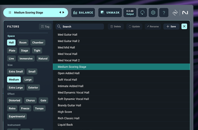Go to the previous preset using left arrow

(x=60, y=12)
